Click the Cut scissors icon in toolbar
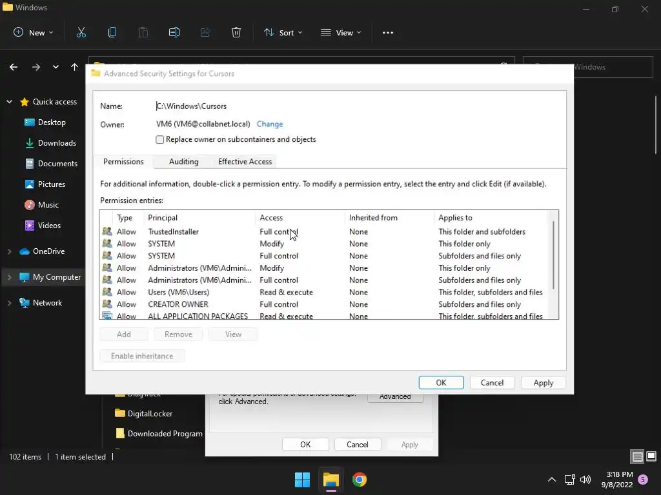 (x=81, y=32)
